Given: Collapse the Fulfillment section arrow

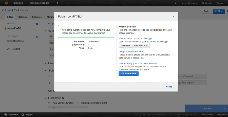Looking at the screenshot, I should coord(45,98).
